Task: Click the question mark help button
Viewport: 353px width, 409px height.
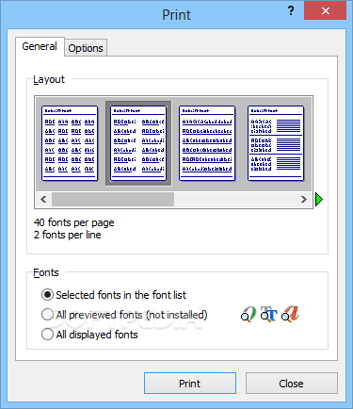Action: pyautogui.click(x=291, y=11)
